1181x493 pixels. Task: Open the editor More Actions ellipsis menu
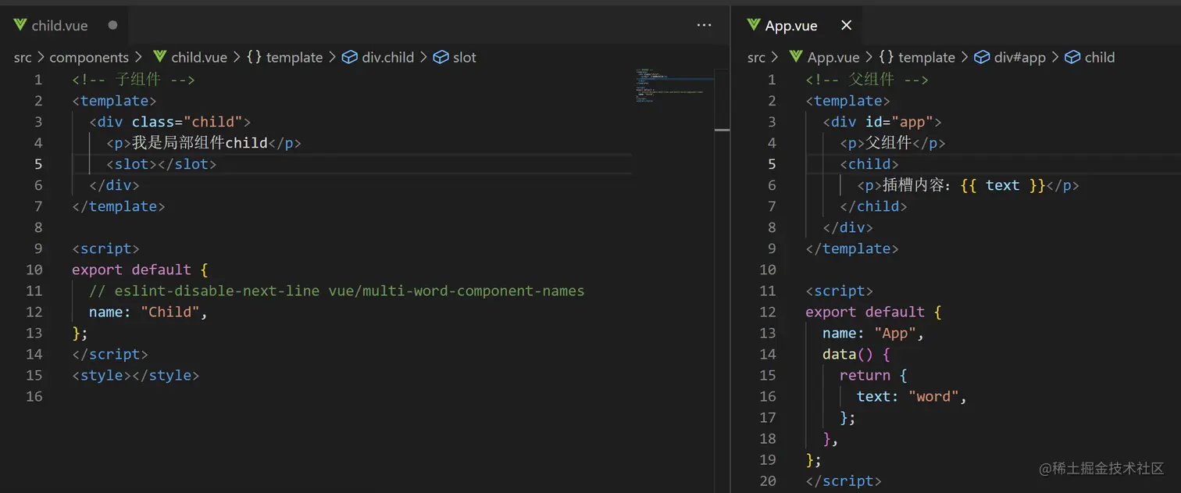(705, 25)
